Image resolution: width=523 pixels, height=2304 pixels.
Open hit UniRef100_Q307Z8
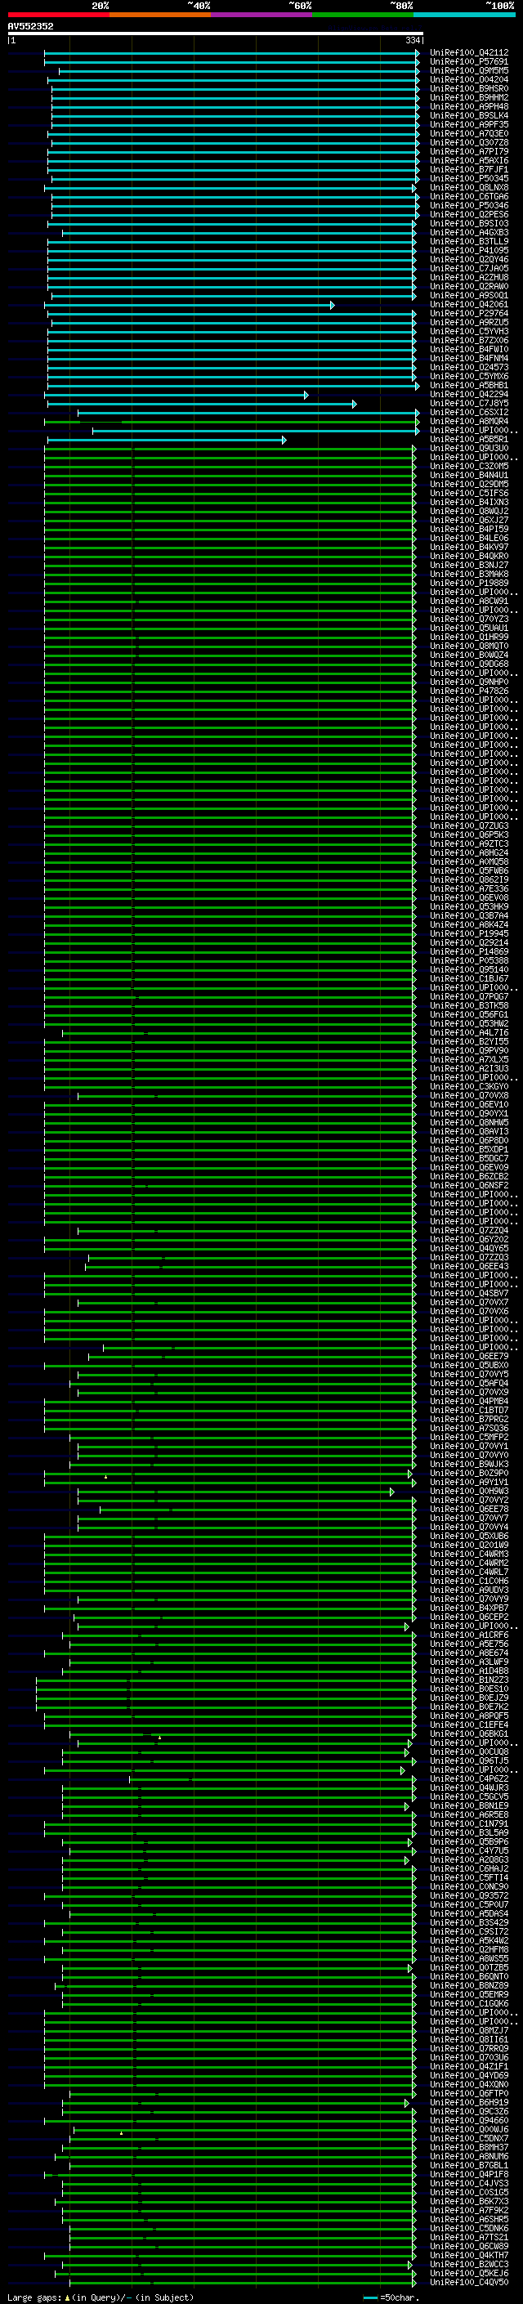[x=468, y=143]
